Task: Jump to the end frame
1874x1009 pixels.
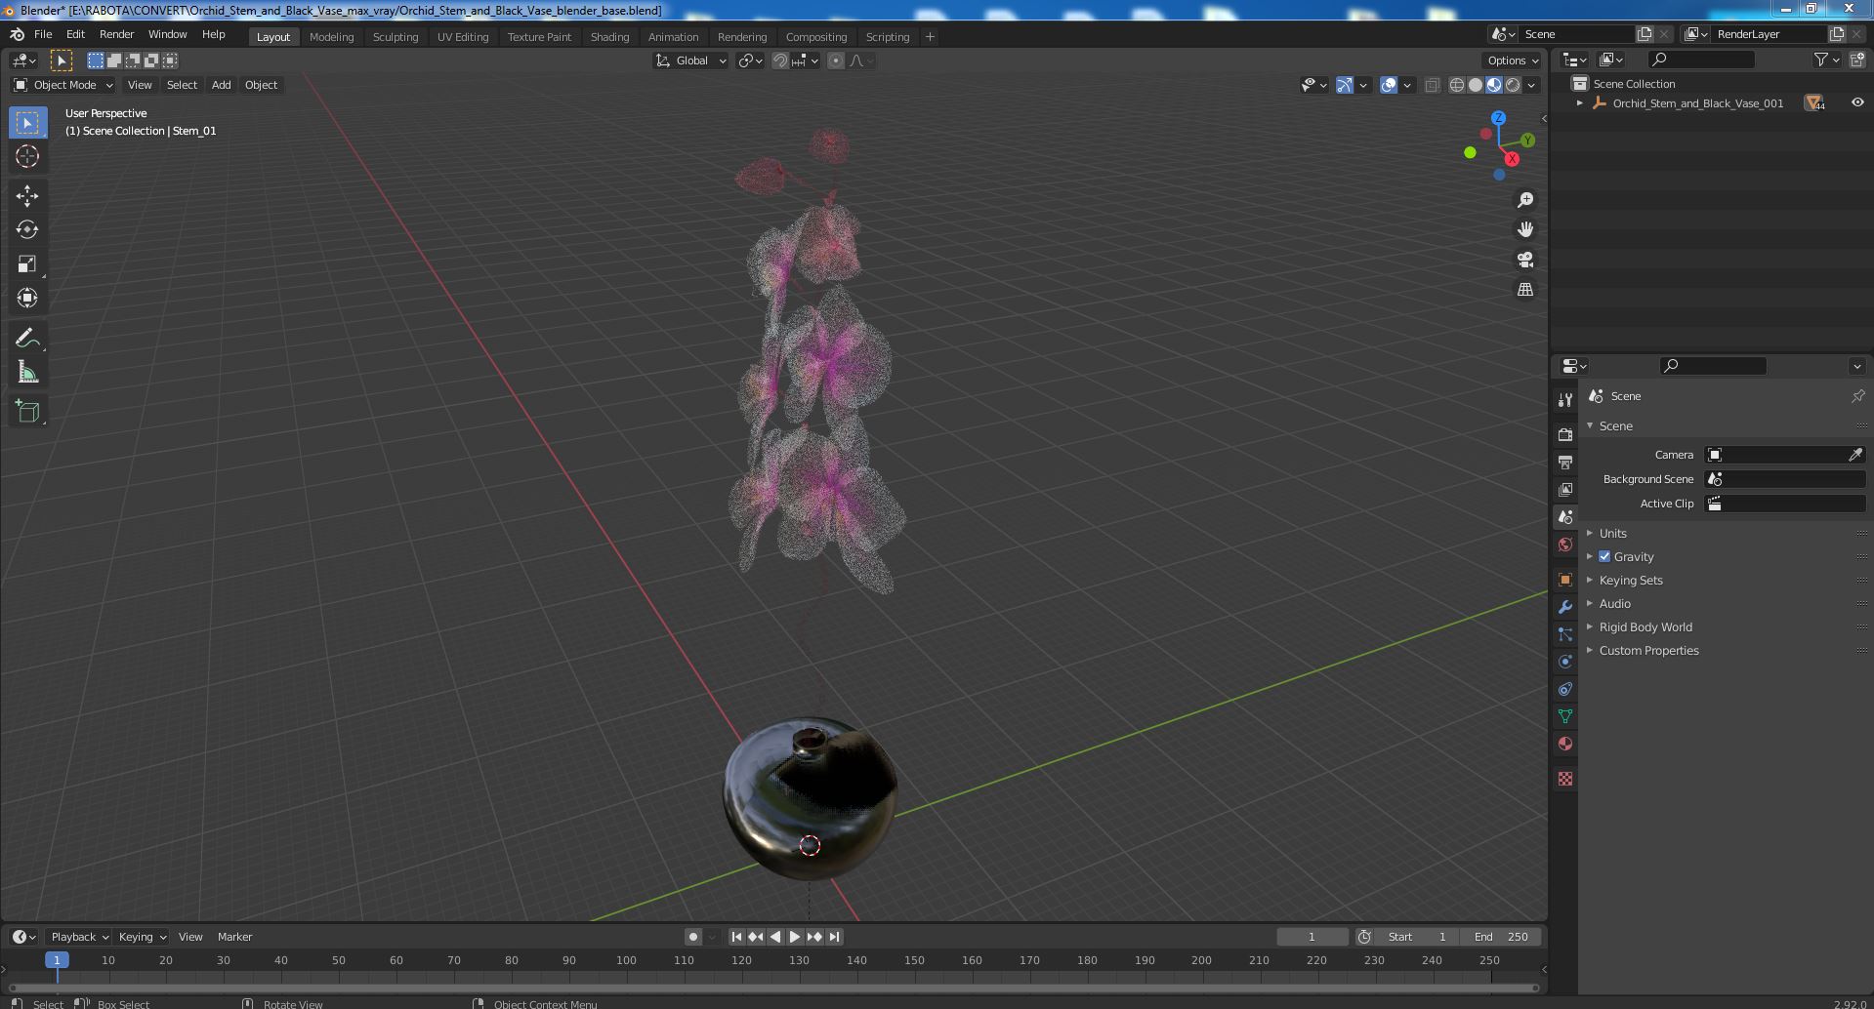Action: pyautogui.click(x=834, y=937)
